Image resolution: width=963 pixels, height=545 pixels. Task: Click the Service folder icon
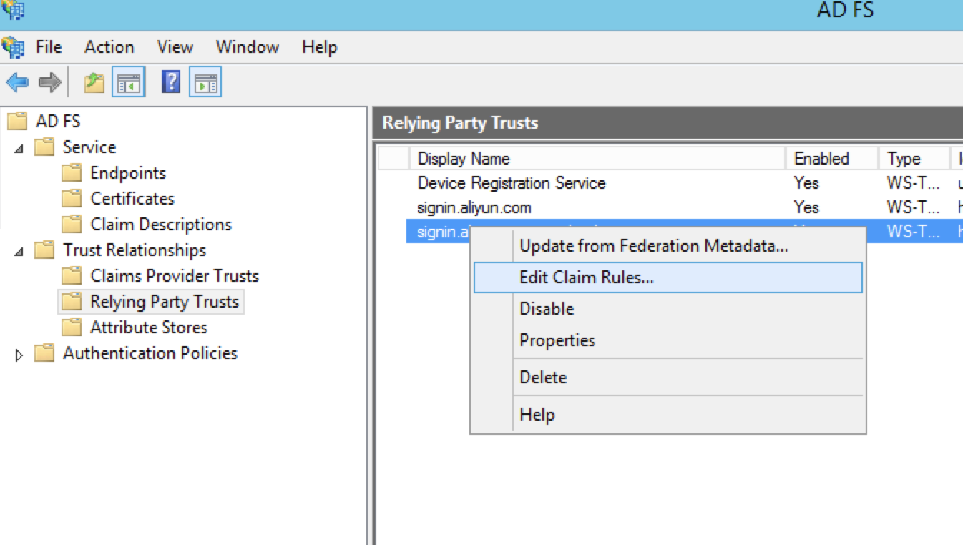(x=44, y=147)
